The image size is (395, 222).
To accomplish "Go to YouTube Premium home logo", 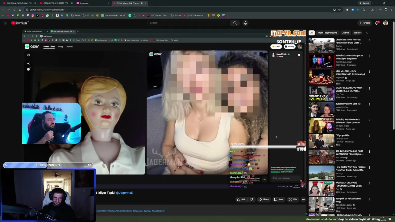I will click(19, 23).
